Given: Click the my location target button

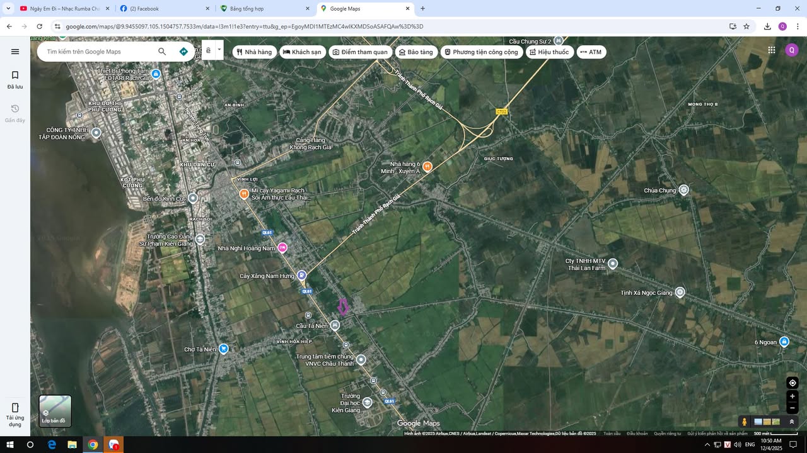Looking at the screenshot, I should coord(792,383).
